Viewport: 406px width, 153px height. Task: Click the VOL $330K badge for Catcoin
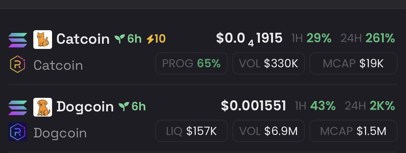click(x=269, y=63)
